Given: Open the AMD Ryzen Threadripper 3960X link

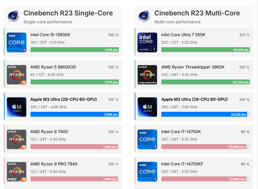Looking at the screenshot, I should click(193, 67).
